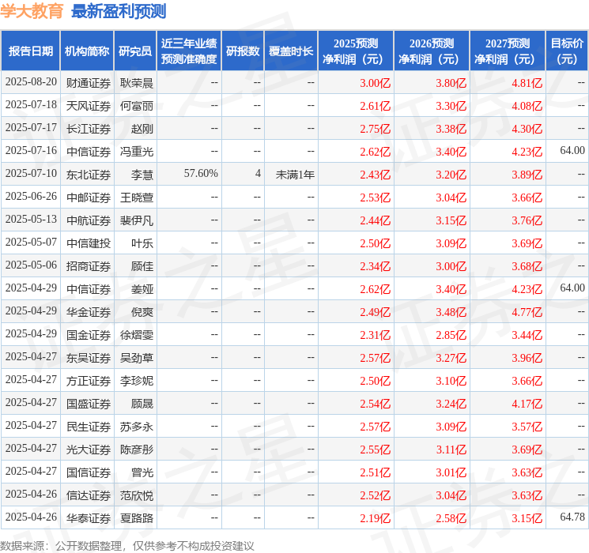
Task: Select the 天风证券 institution cell
Action: click(x=89, y=106)
